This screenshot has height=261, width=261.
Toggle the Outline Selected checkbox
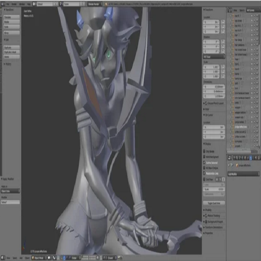pyautogui.click(x=204, y=162)
